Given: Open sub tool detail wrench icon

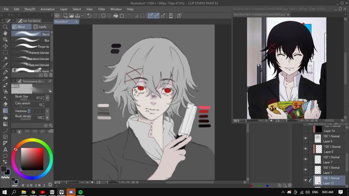Looking at the screenshot, I should coord(51,126).
